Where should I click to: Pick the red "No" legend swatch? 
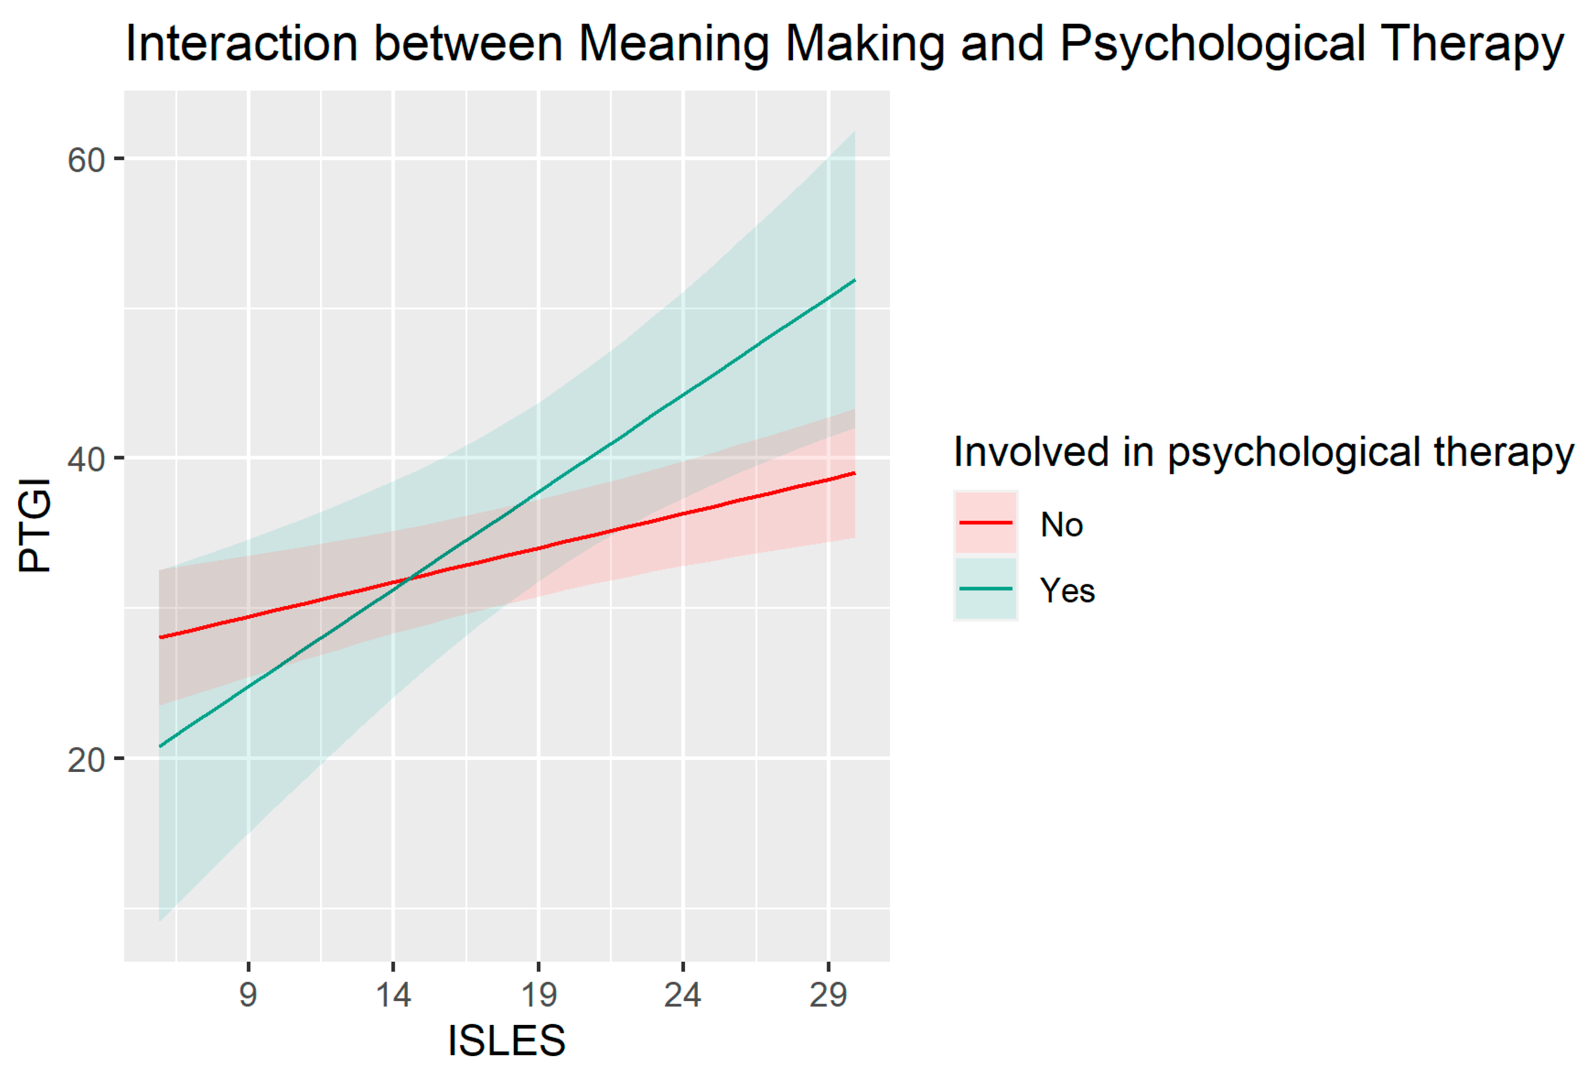click(985, 523)
